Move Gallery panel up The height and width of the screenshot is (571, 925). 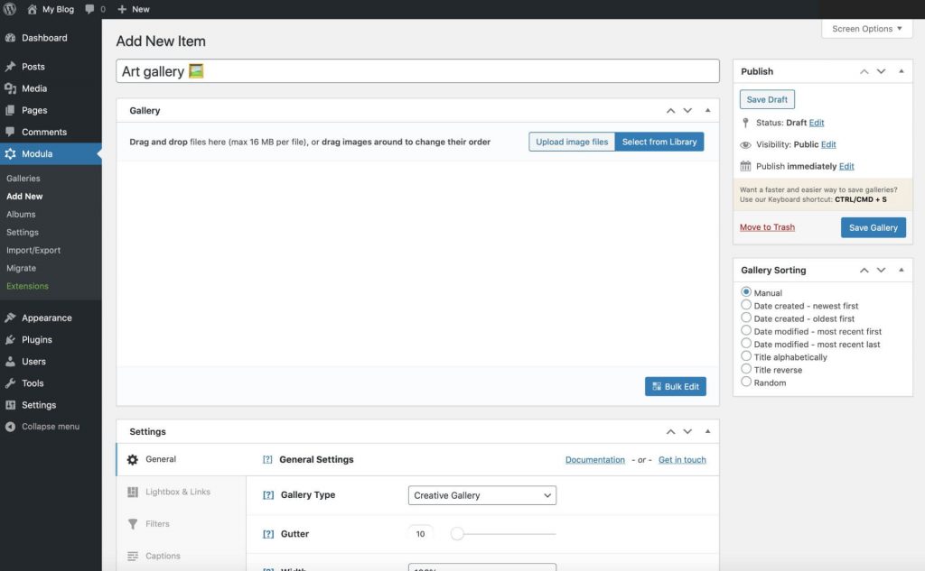point(671,111)
